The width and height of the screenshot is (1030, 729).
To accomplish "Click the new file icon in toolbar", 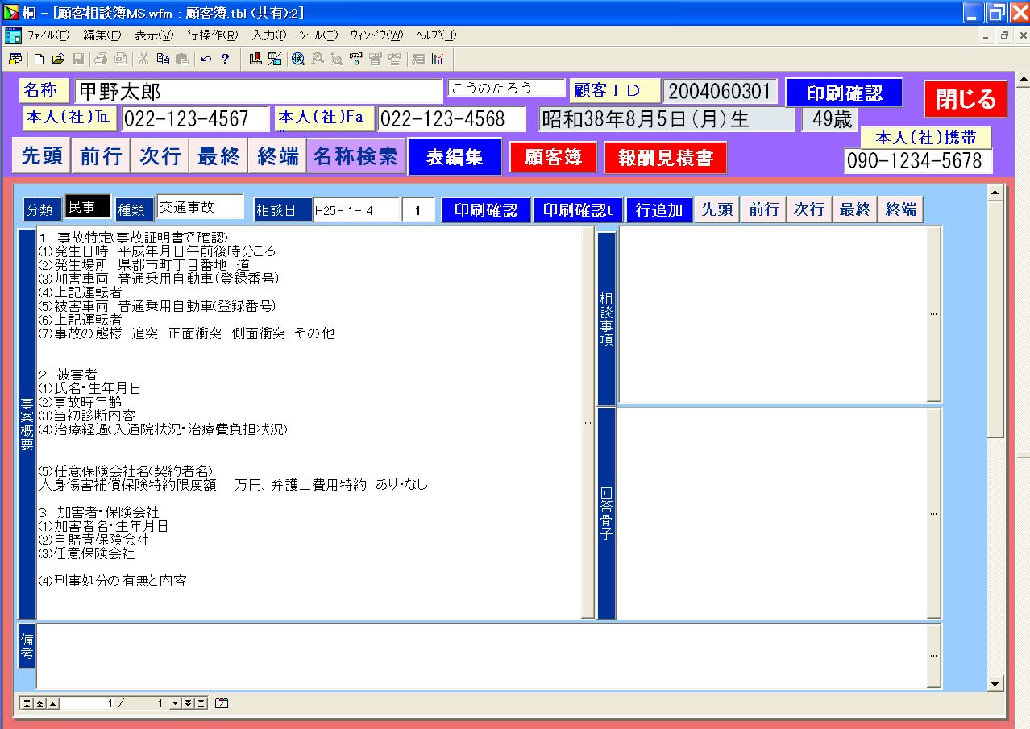I will coord(39,59).
